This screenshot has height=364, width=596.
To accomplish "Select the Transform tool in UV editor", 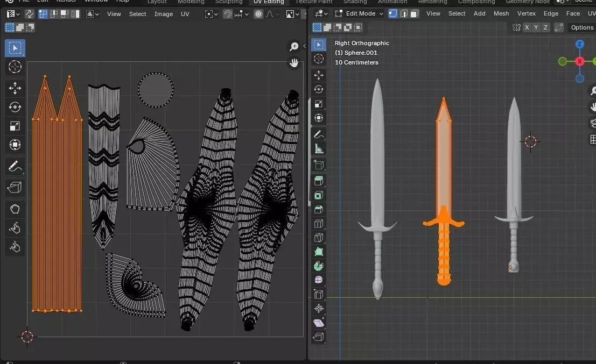I will (x=15, y=145).
